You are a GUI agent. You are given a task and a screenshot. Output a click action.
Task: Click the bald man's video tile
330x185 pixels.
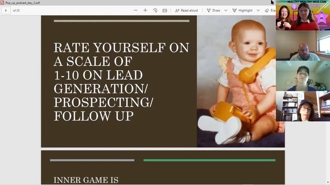pos(303,46)
